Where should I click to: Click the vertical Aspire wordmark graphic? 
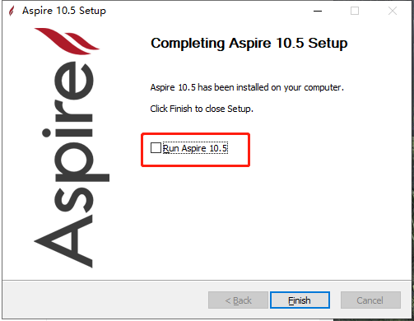coord(72,164)
